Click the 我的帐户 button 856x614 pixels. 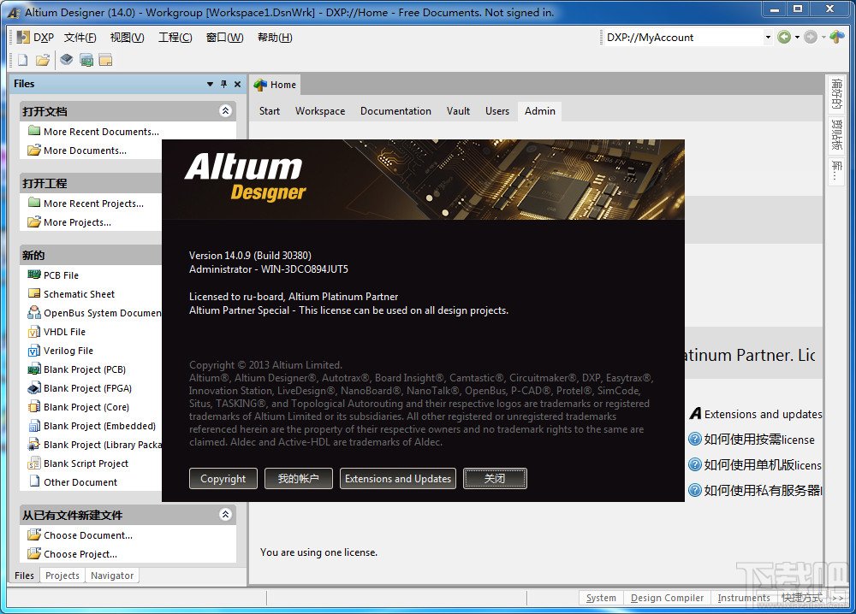298,479
